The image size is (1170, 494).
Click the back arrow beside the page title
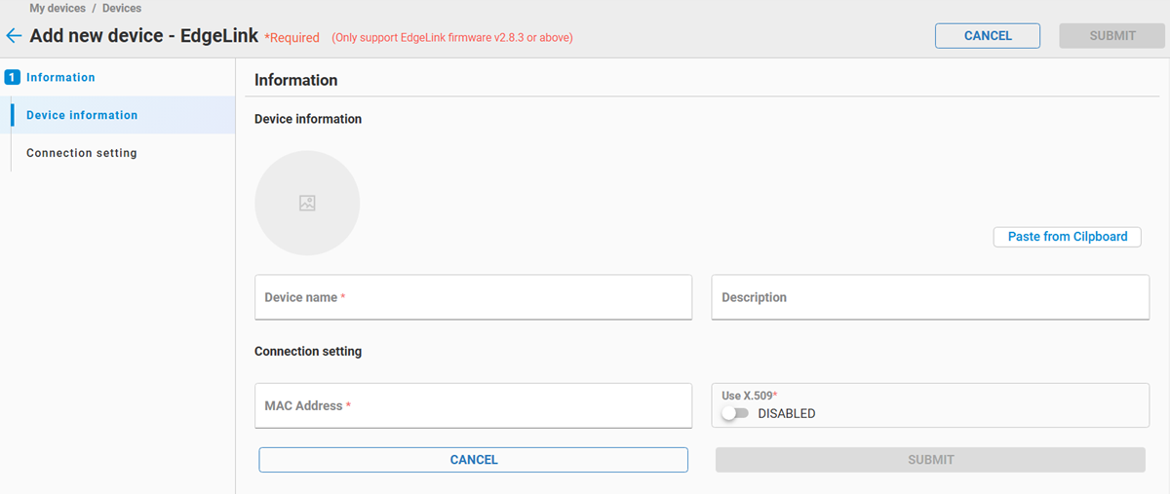click(14, 36)
